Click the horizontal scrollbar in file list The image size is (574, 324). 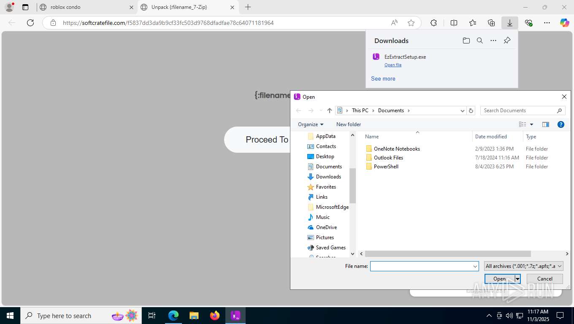coord(448,254)
